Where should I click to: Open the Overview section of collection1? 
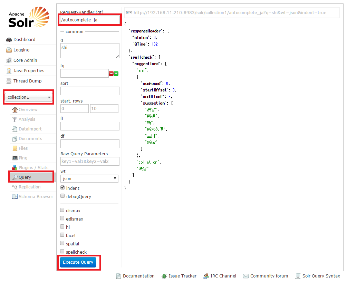(28, 109)
